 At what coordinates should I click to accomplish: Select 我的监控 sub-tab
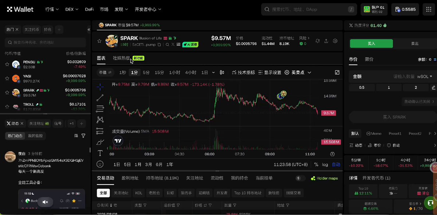(35, 136)
